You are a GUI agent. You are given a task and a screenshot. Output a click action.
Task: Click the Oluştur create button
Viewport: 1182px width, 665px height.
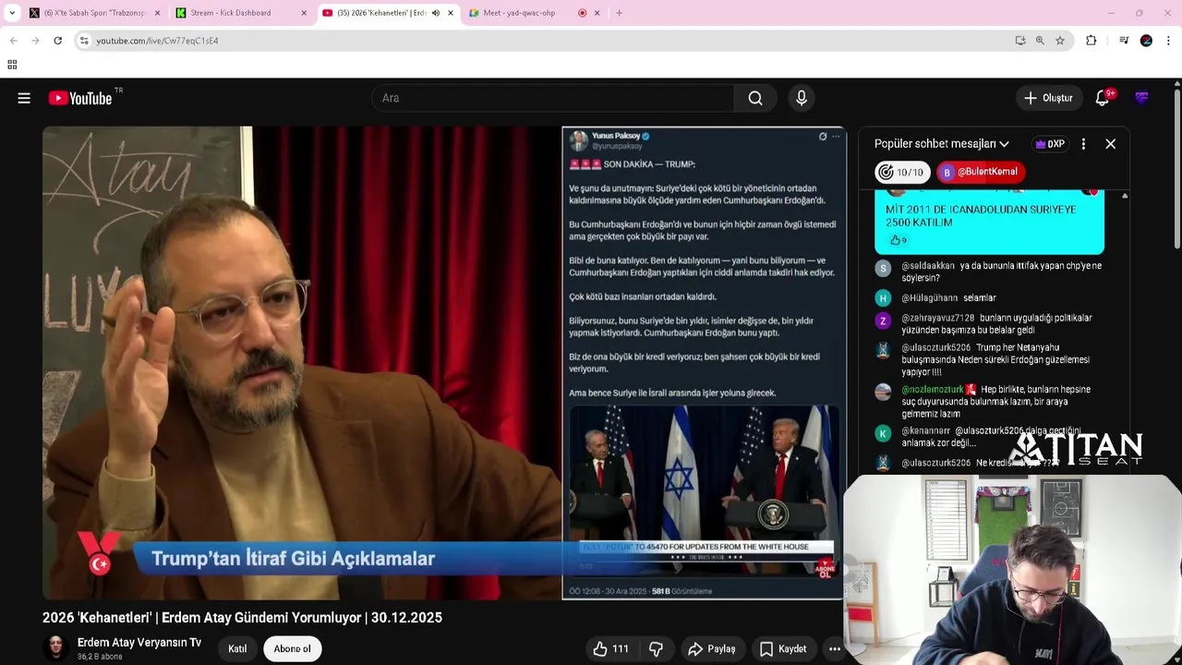coord(1048,98)
